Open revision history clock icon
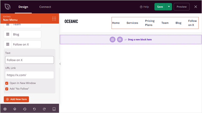The width and height of the screenshot is (202, 113). 25,109
